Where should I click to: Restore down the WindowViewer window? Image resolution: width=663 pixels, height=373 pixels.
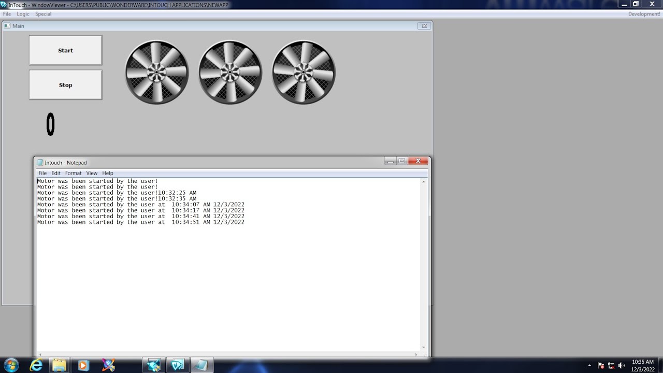point(636,4)
